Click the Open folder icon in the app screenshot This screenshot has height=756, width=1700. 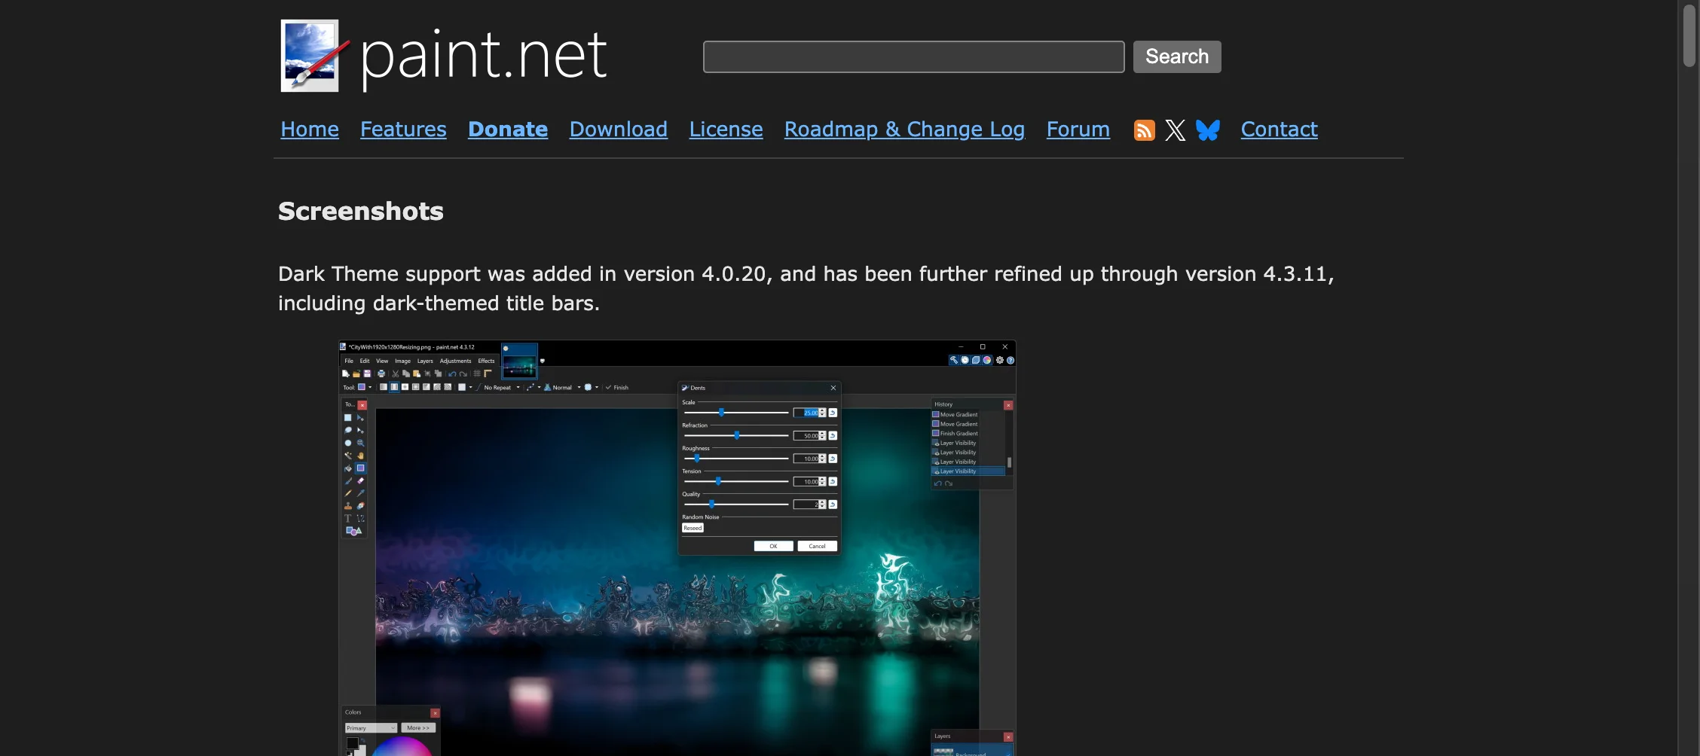pyautogui.click(x=356, y=373)
